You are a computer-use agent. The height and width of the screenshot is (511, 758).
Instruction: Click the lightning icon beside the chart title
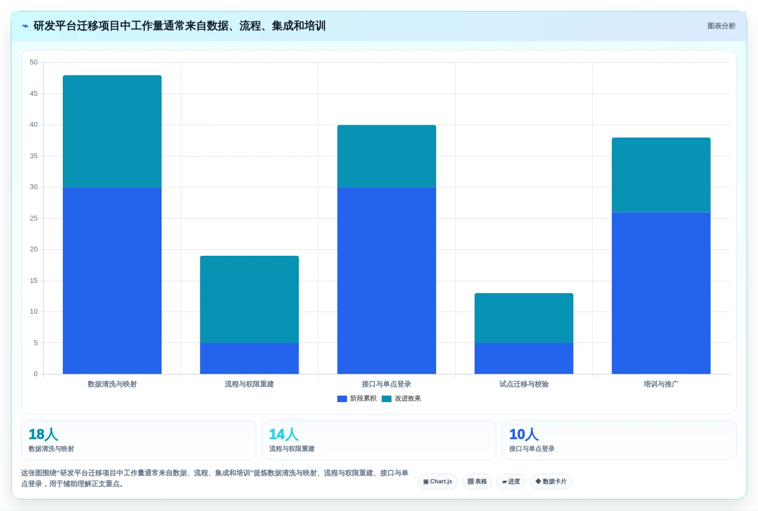[25, 26]
